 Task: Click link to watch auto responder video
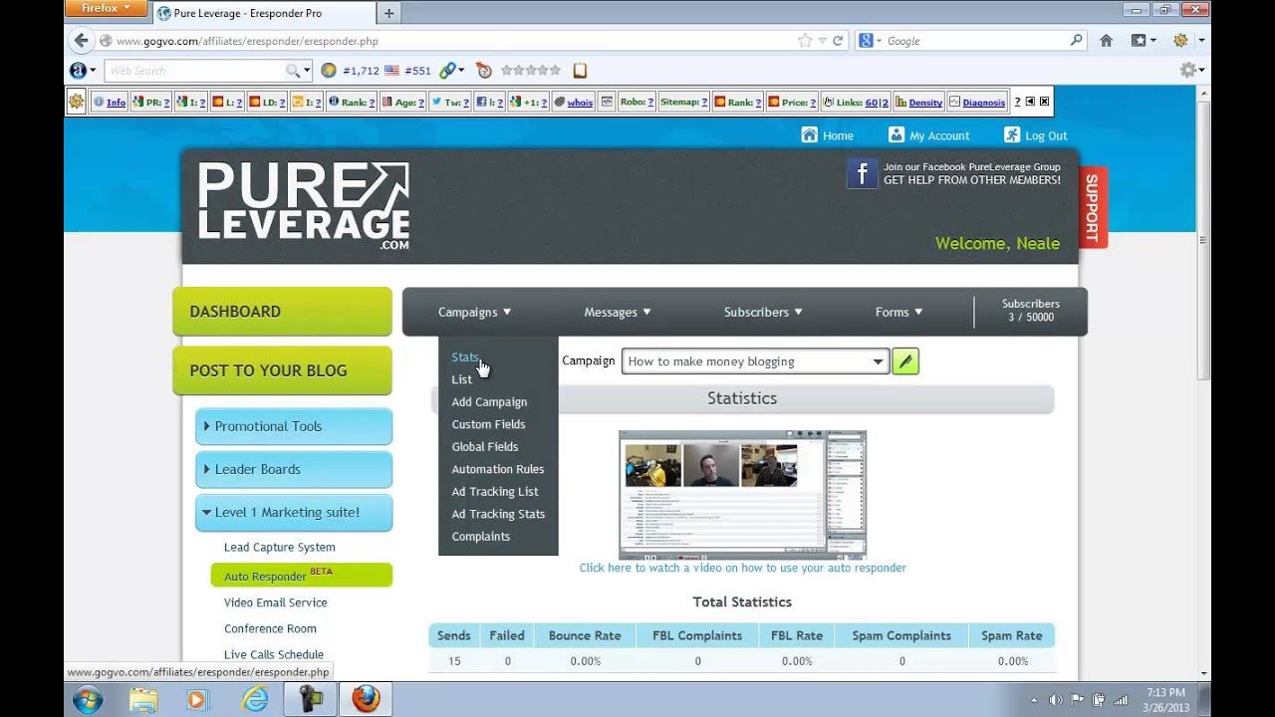(742, 568)
